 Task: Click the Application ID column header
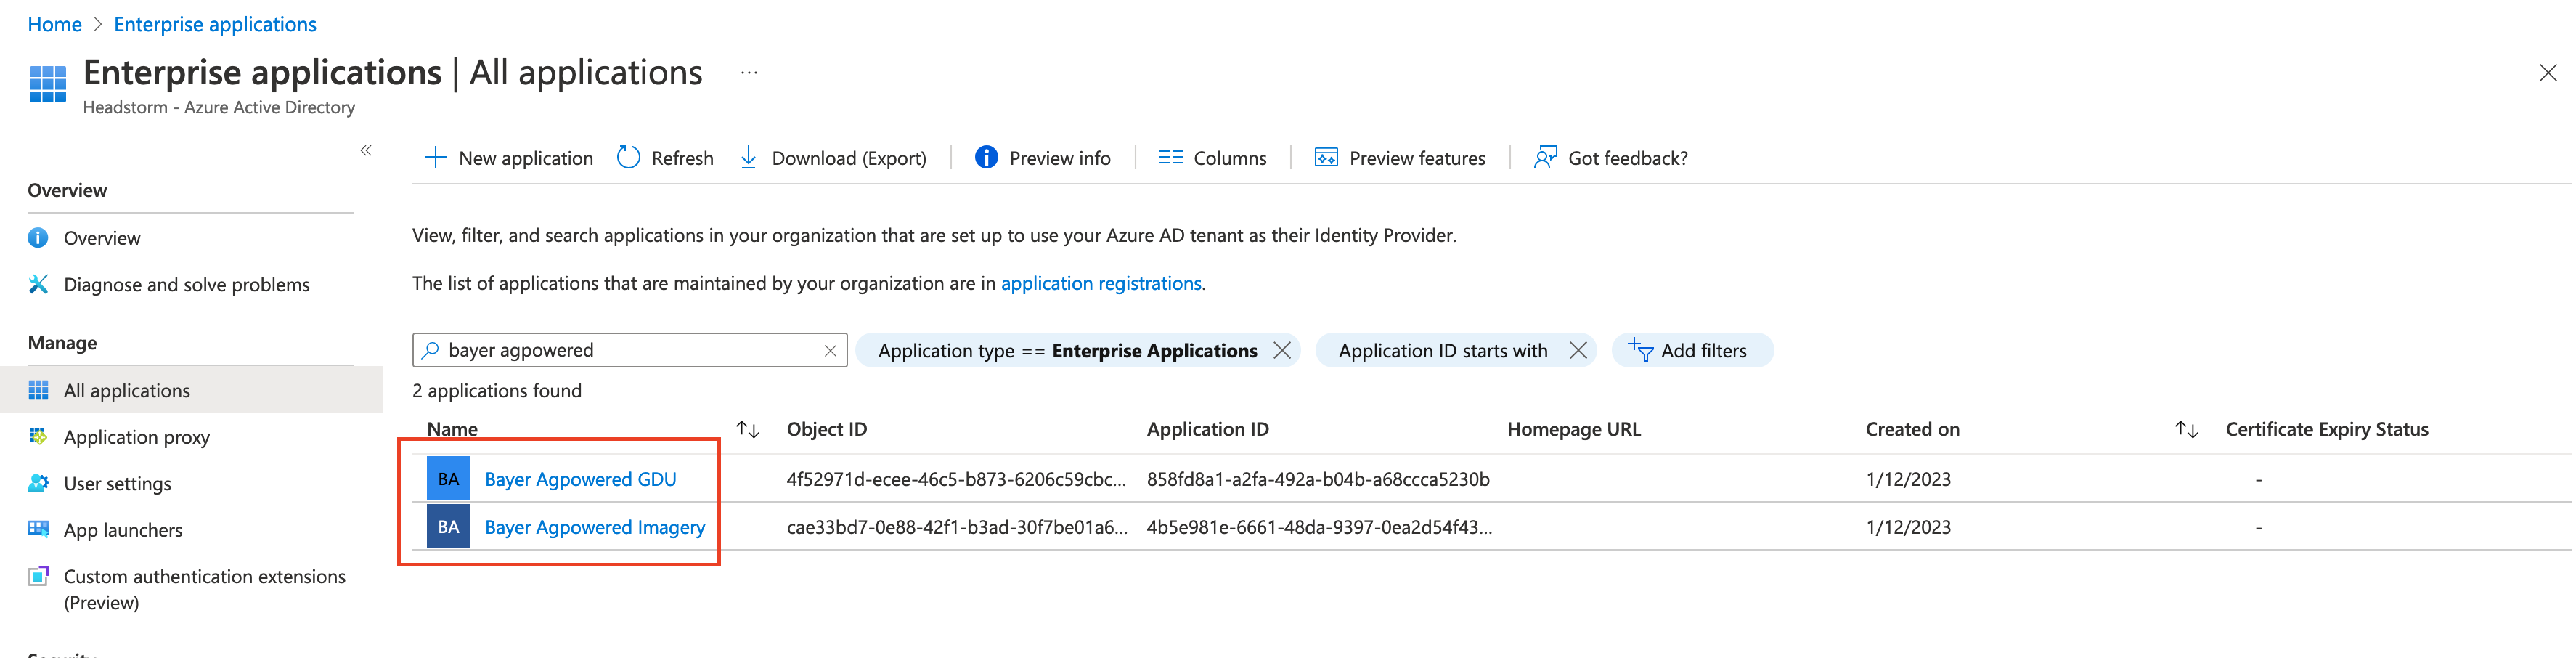[x=1207, y=429]
